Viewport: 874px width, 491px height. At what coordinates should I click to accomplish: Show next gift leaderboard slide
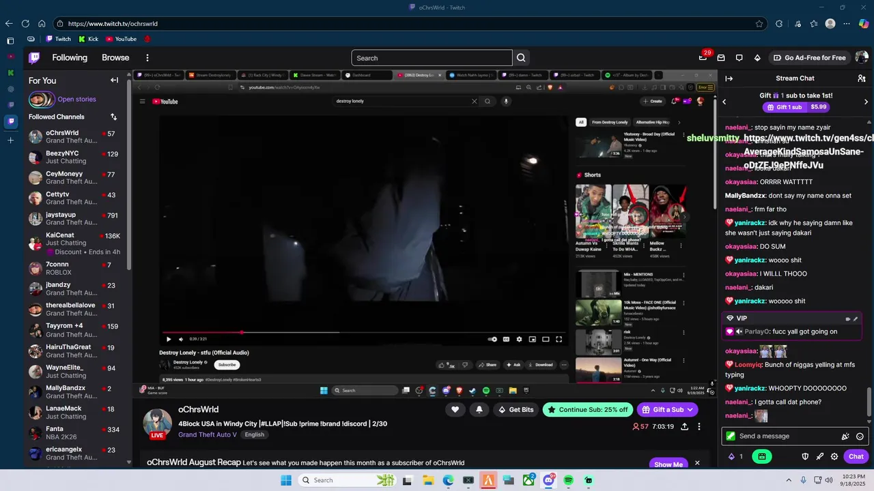tap(866, 102)
